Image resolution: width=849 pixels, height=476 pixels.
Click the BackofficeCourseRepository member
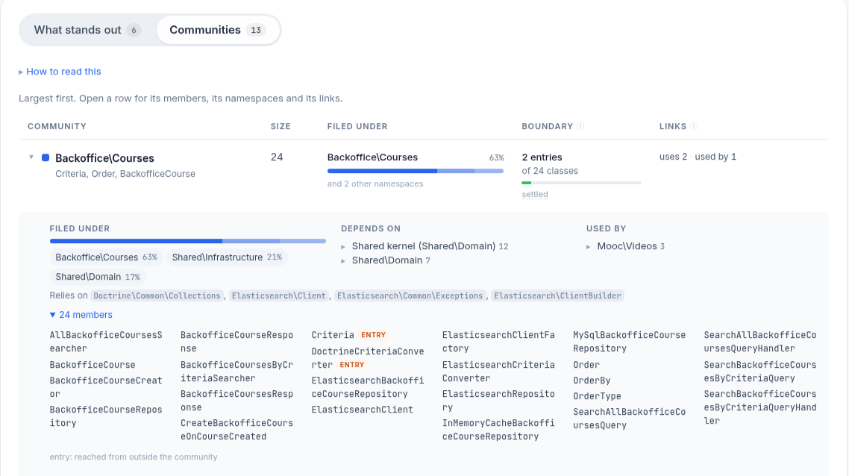tap(106, 416)
